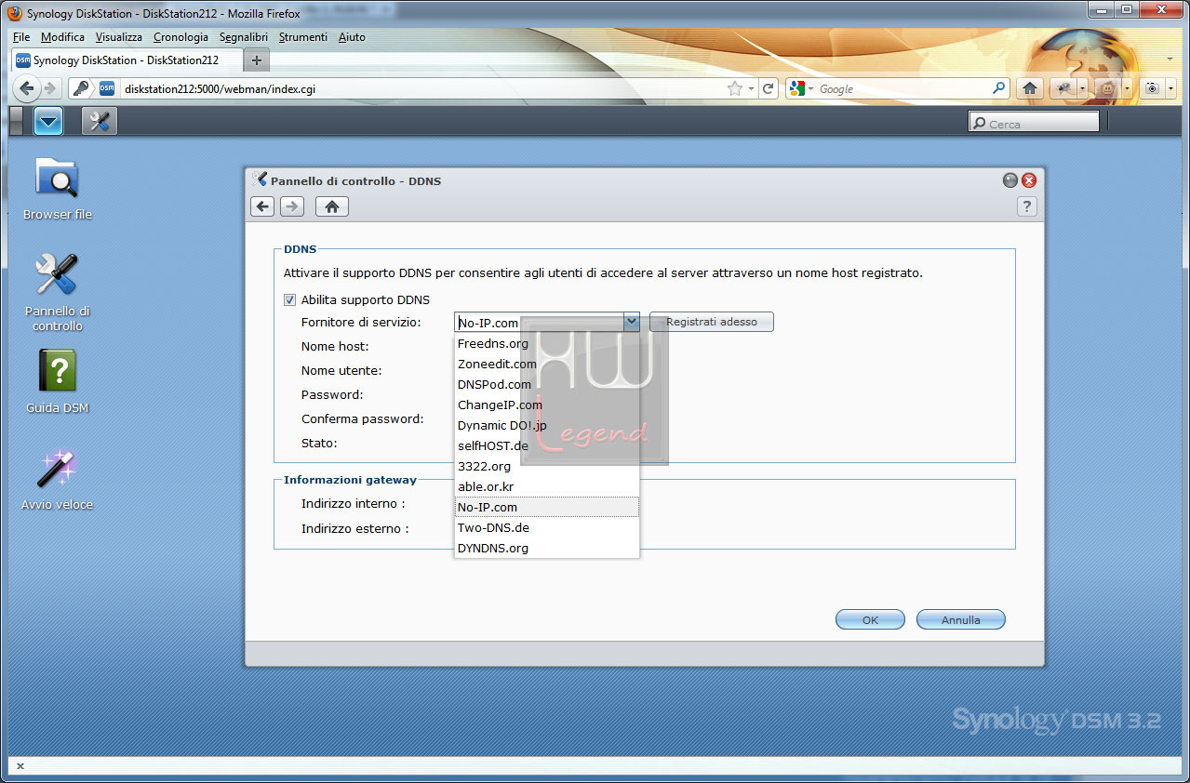
Task: Go forward in the DDNS control panel
Action: tap(292, 206)
